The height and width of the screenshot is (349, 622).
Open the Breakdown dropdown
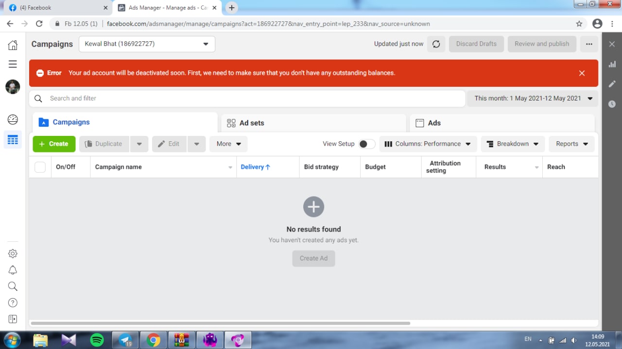[513, 144]
